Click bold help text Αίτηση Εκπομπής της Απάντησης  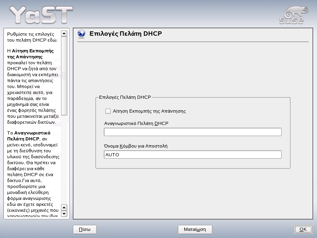[x=31, y=54]
